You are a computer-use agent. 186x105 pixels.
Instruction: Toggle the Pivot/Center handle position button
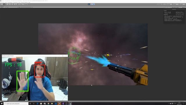point(21,4)
